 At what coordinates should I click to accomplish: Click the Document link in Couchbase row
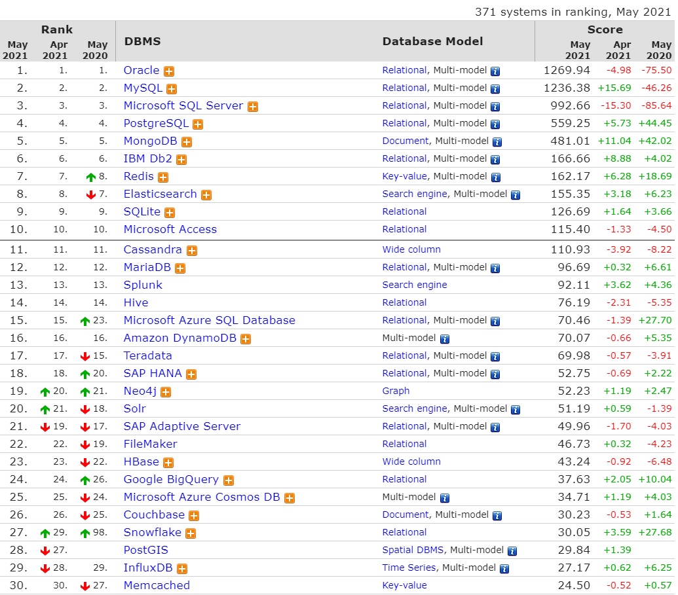[405, 514]
